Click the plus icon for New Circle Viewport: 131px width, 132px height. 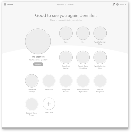click(x=49, y=104)
